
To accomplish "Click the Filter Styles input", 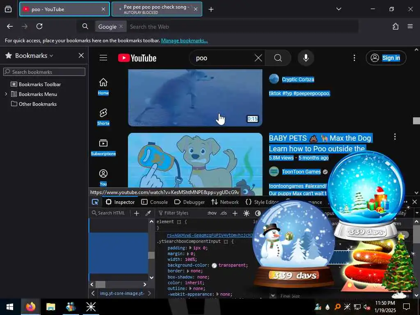I will click(180, 213).
